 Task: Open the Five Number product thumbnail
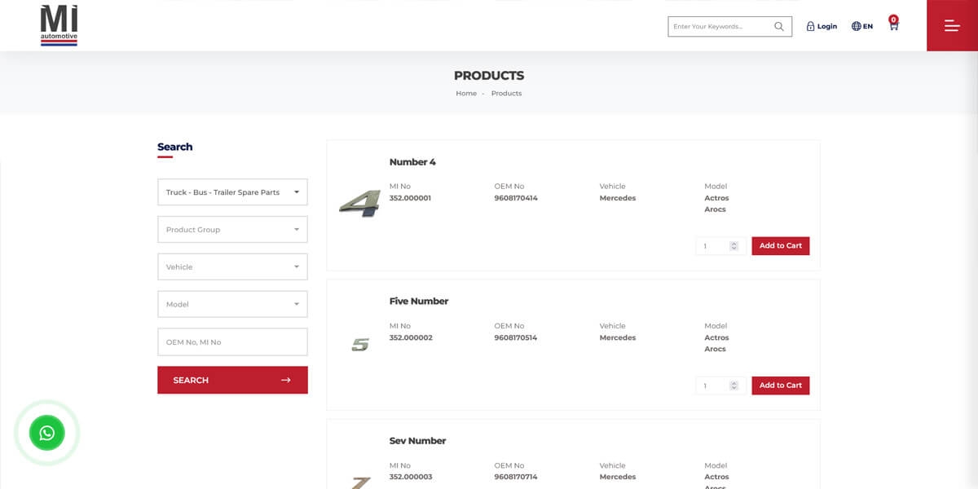click(x=360, y=345)
